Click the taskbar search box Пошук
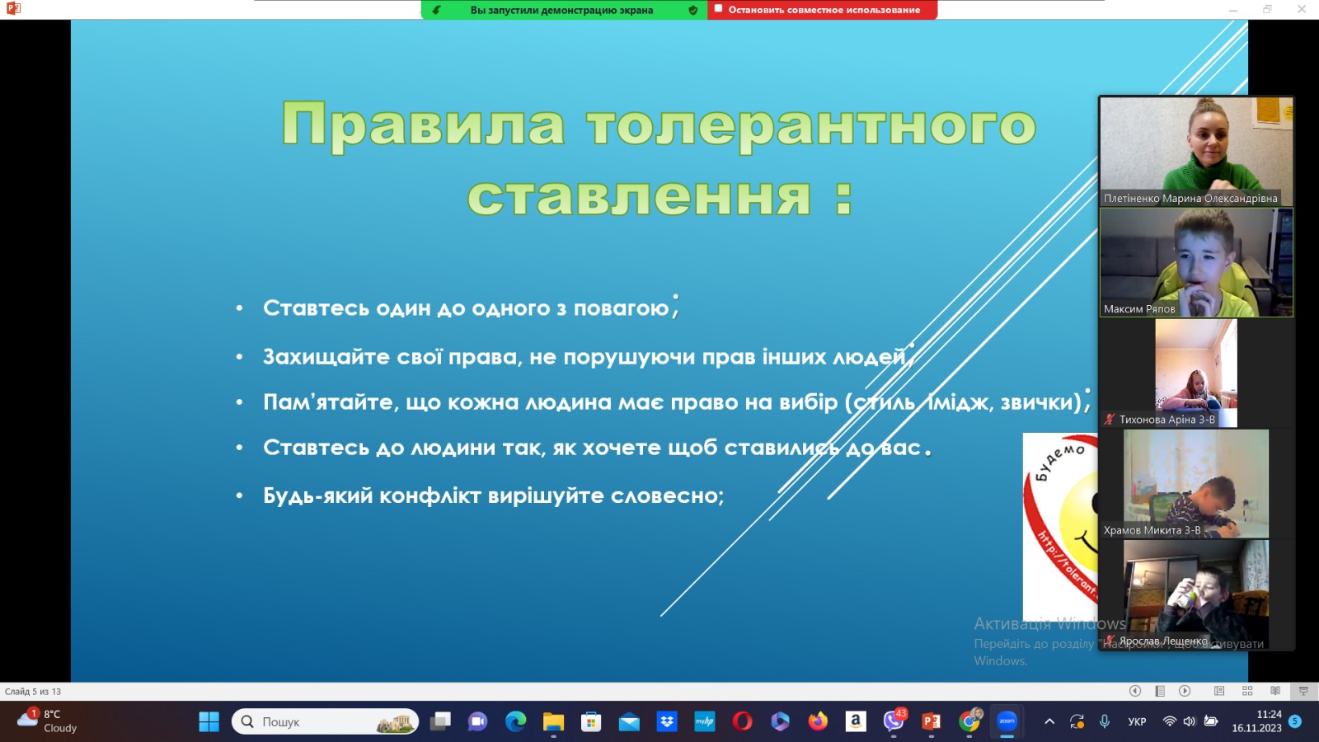1319x742 pixels. (x=325, y=721)
